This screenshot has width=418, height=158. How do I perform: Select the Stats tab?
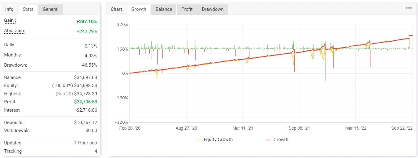click(x=28, y=9)
